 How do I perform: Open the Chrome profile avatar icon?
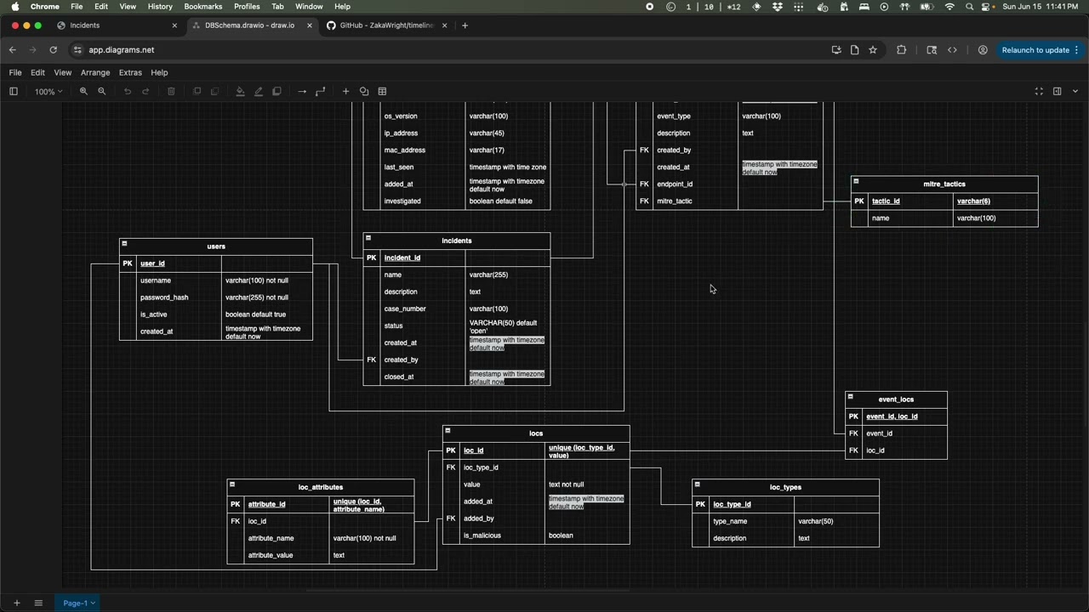(983, 50)
